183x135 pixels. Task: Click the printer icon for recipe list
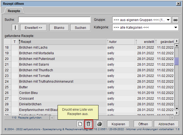coord(99,124)
